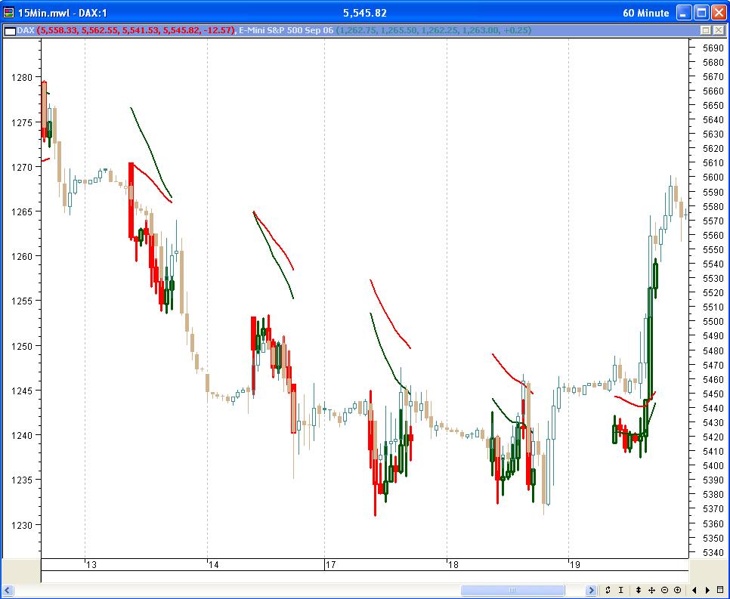Open the 60 Minute timeframe selector
This screenshot has width=730, height=599.
pos(648,13)
